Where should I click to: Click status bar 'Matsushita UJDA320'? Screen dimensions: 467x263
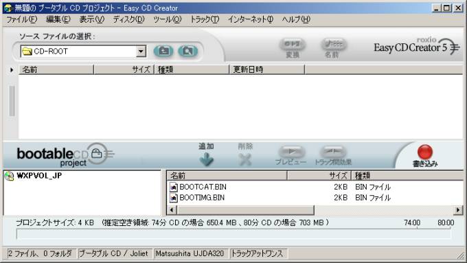191,253
